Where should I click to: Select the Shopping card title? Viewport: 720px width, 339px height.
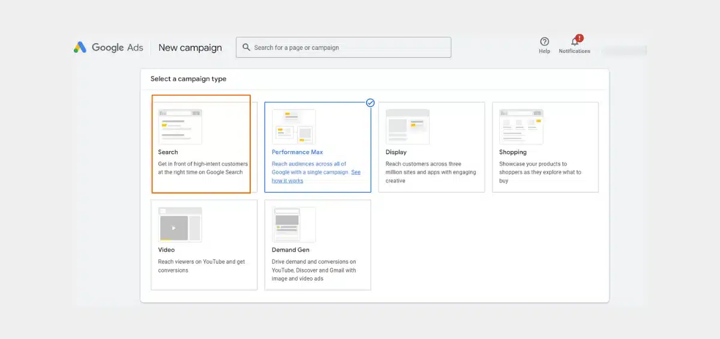513,152
